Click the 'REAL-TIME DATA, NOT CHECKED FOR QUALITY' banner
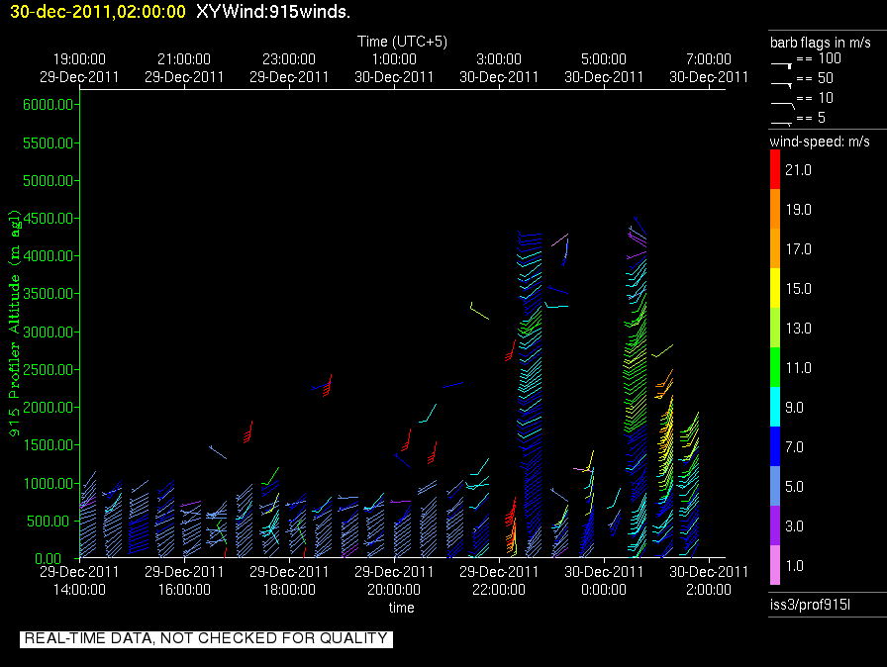This screenshot has width=887, height=667. point(206,638)
